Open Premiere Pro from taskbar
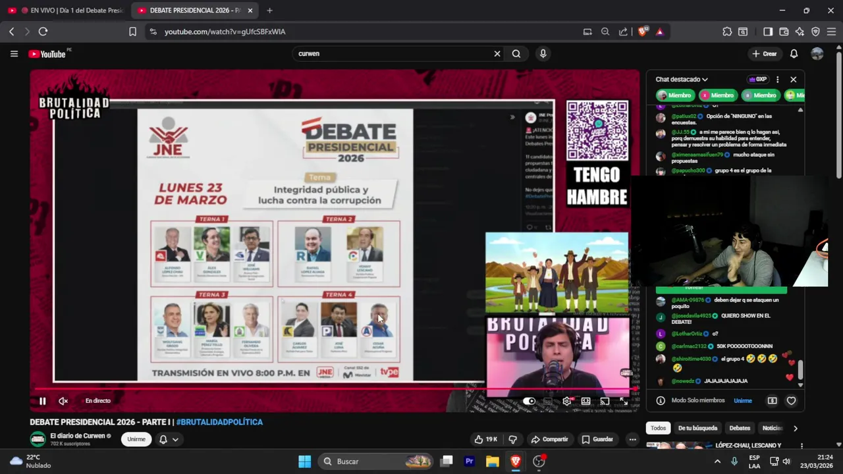843x474 pixels. [470, 461]
